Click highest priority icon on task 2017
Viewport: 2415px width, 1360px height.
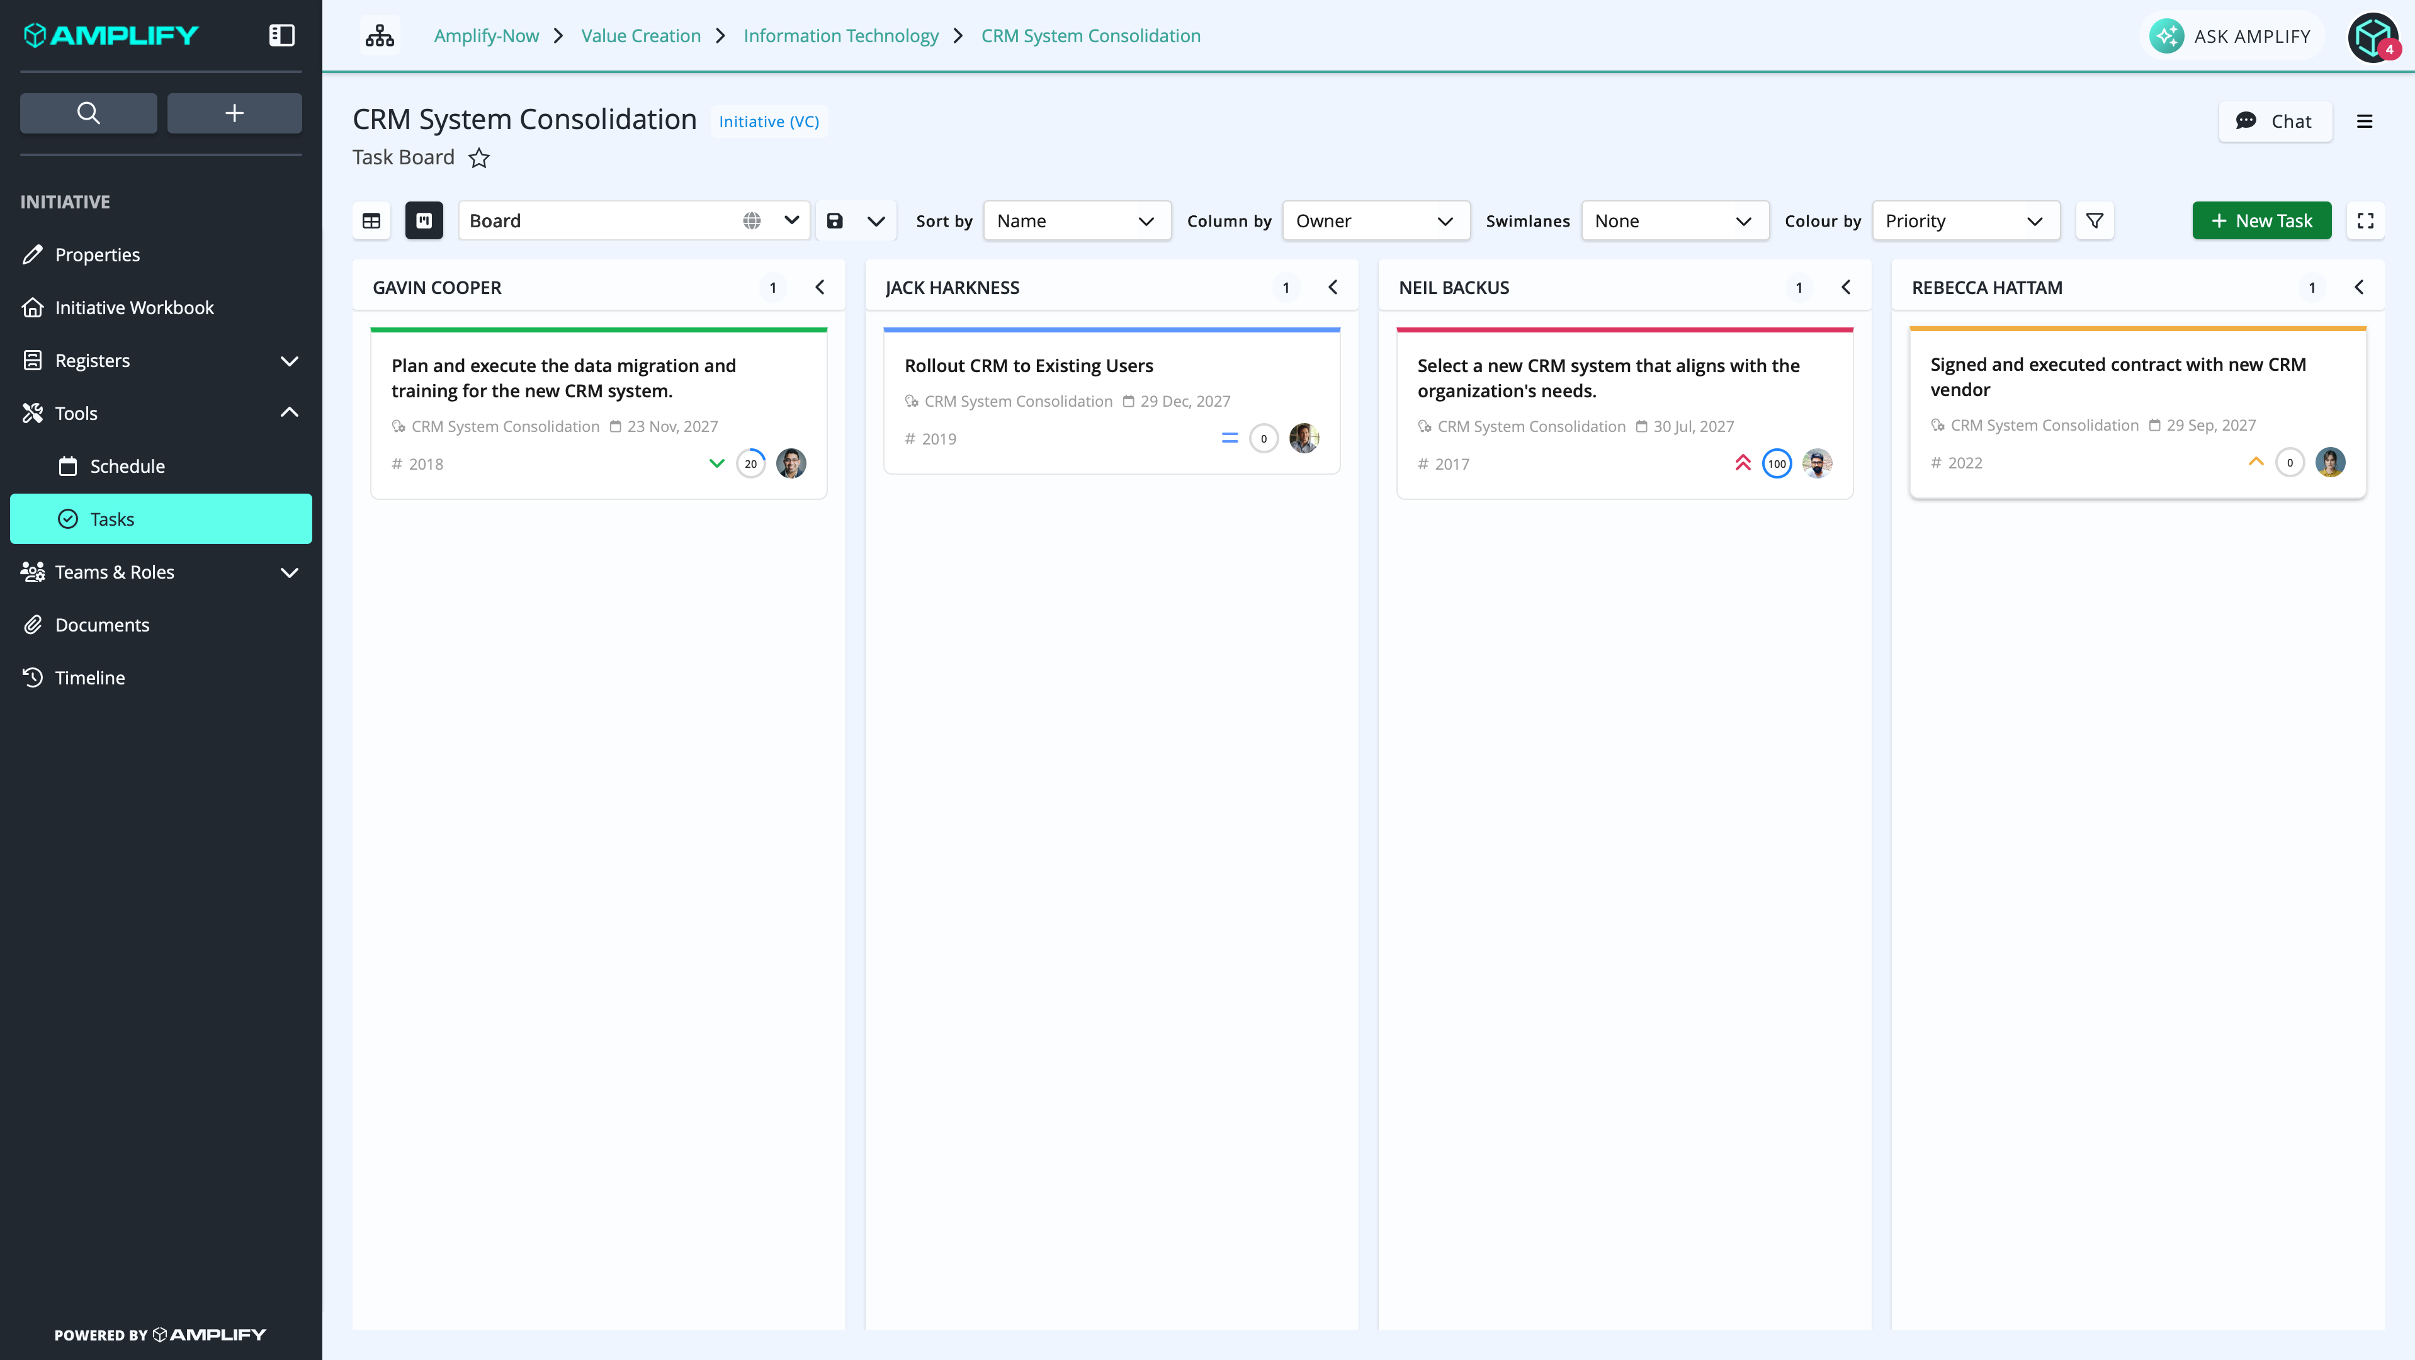(1743, 463)
